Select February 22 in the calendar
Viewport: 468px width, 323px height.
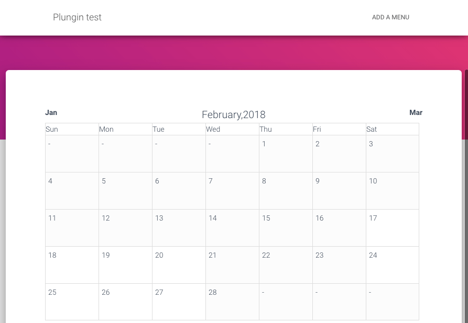pyautogui.click(x=286, y=265)
